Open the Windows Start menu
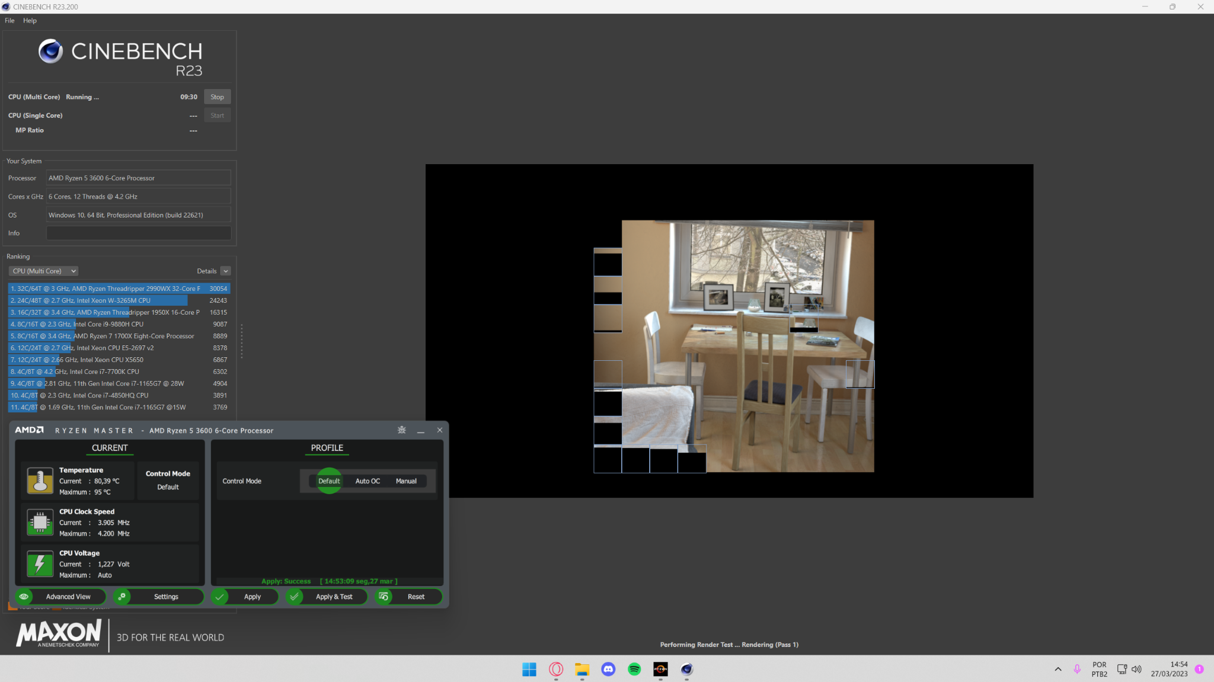The width and height of the screenshot is (1214, 682). pyautogui.click(x=529, y=669)
